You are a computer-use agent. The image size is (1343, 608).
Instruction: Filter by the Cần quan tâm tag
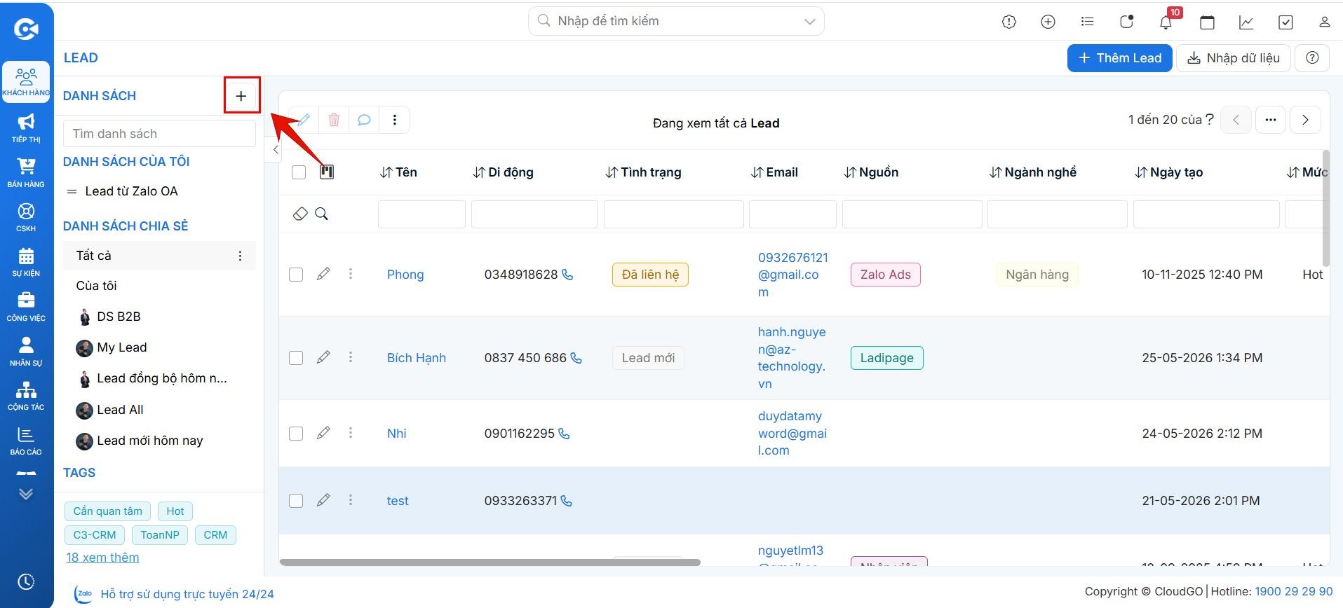point(108,511)
